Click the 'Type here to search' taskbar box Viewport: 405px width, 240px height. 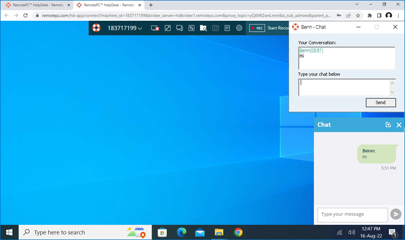[85, 232]
